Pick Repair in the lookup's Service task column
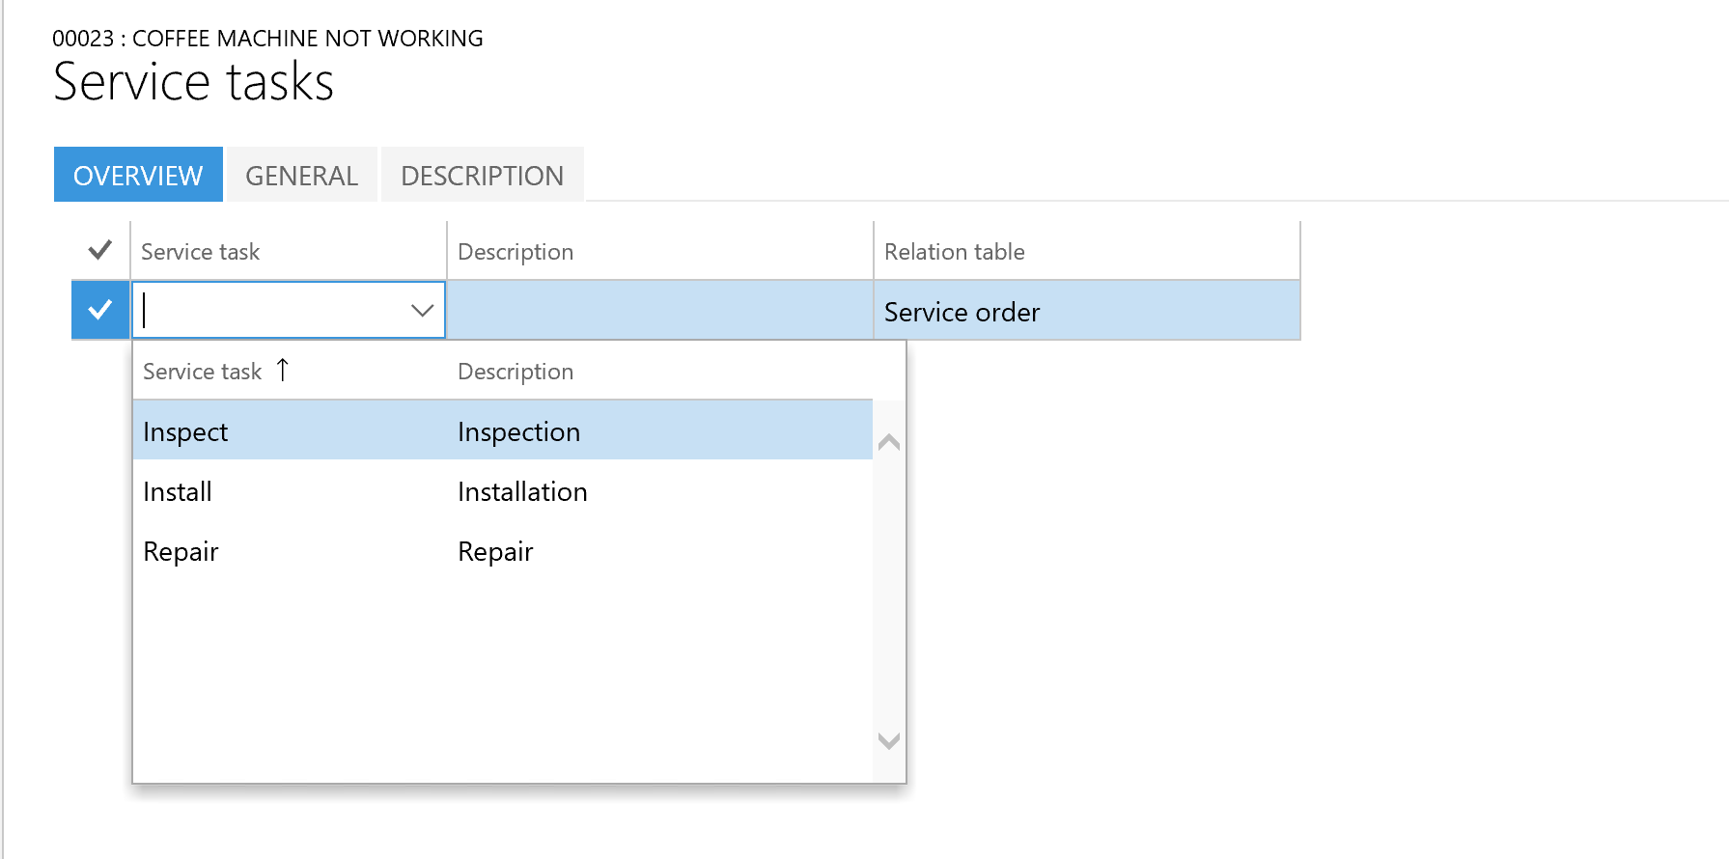1729x859 pixels. [x=181, y=551]
